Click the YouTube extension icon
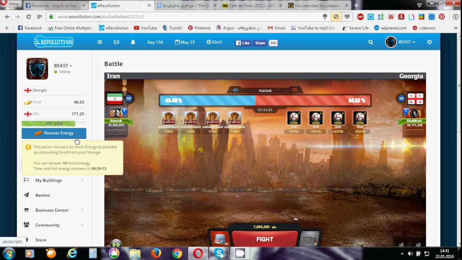This screenshot has height=260, width=462. tap(391, 17)
